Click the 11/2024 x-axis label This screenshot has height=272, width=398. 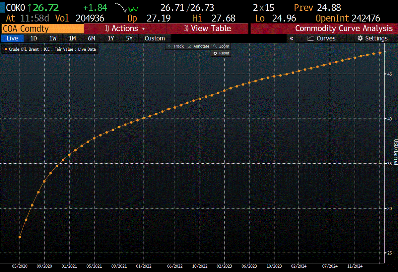[355, 266]
